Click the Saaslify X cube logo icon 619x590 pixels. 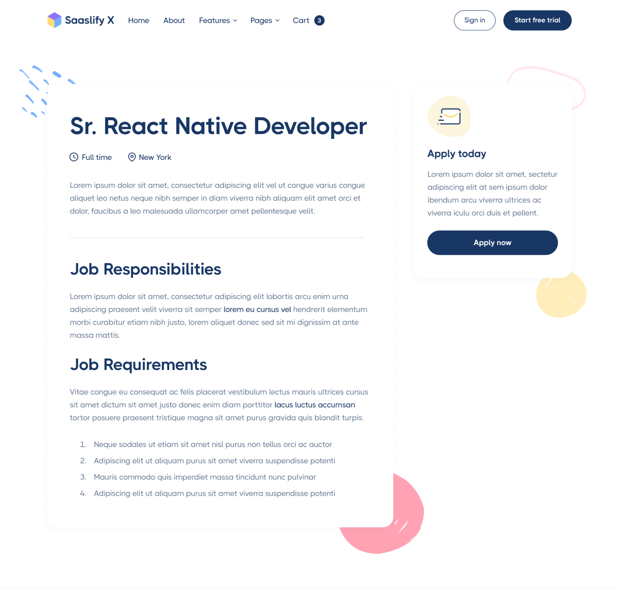tap(54, 20)
